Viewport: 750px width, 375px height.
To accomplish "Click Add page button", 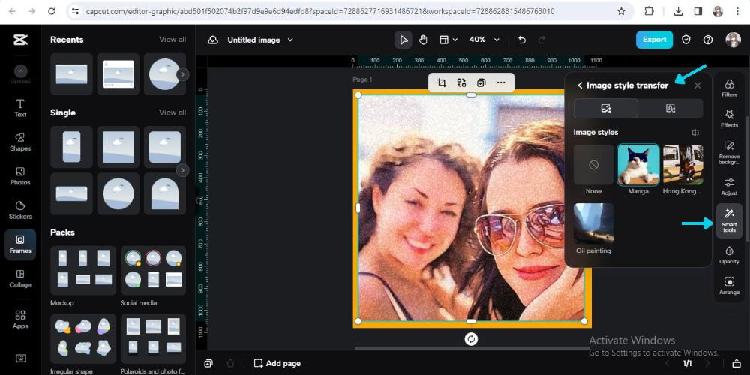I will click(277, 364).
